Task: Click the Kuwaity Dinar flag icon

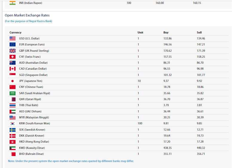Action: click(x=13, y=148)
